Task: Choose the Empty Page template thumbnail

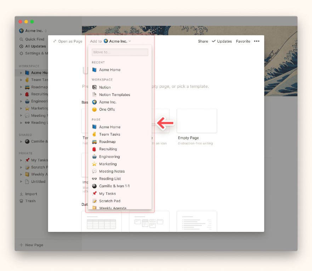Action: pos(197,121)
